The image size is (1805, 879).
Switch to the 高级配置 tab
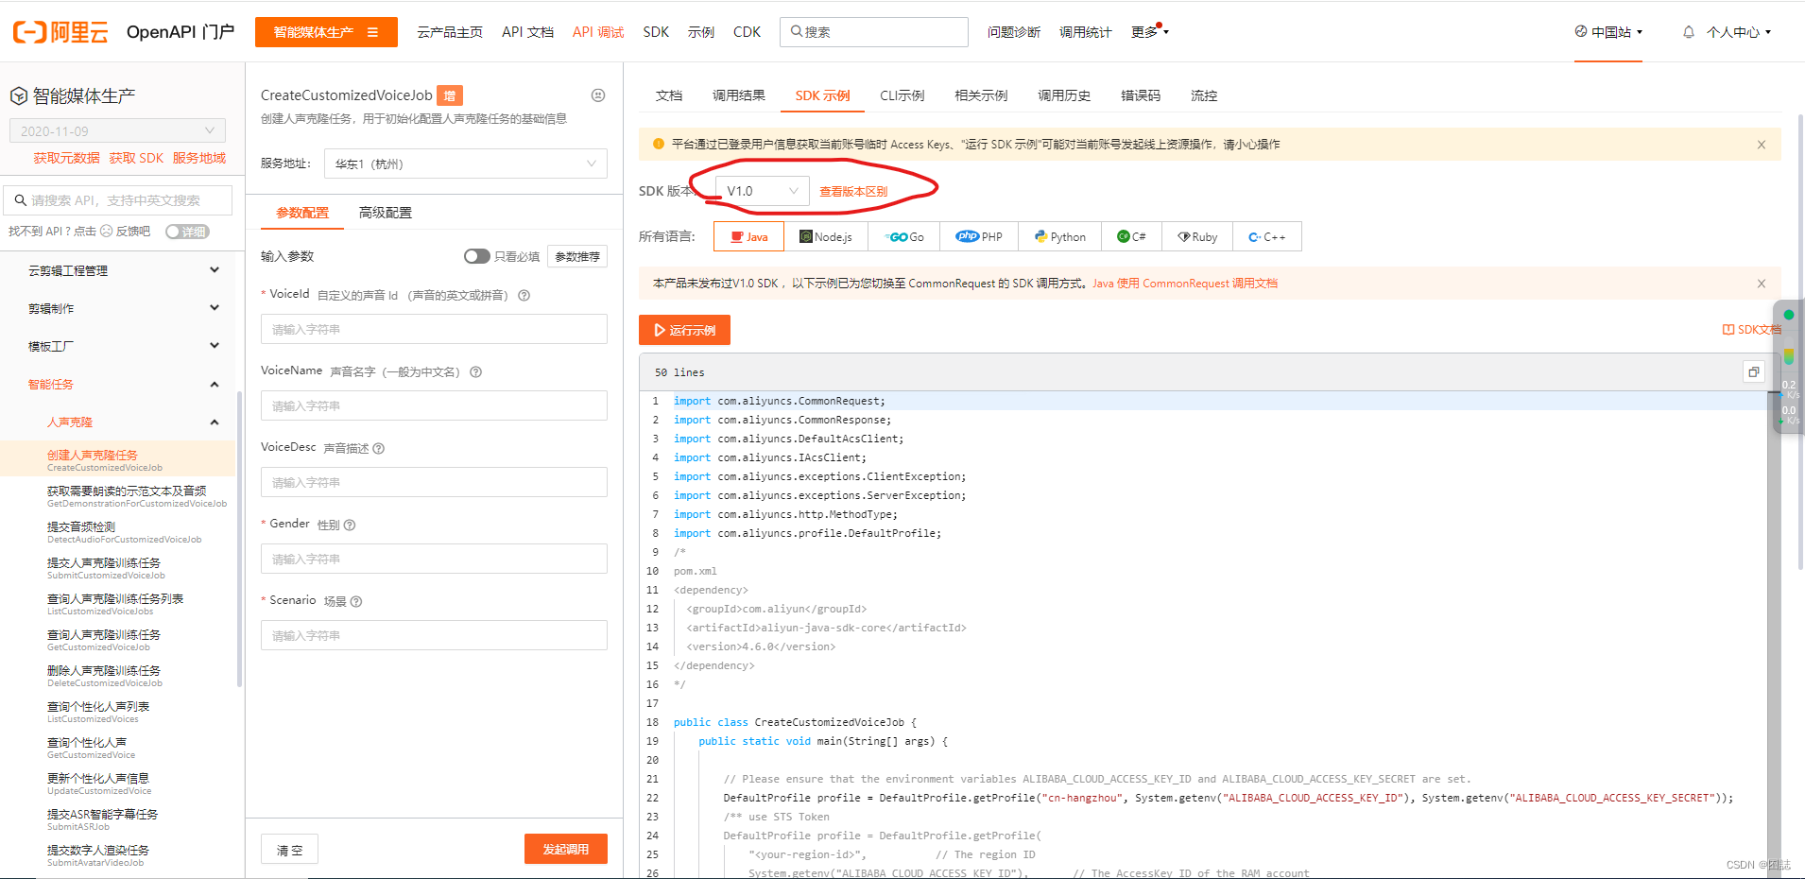[386, 213]
